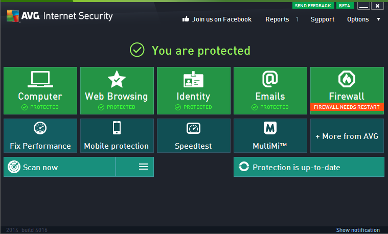The image size is (388, 234).
Task: Click the Mobile protection phone icon
Action: 117,128
